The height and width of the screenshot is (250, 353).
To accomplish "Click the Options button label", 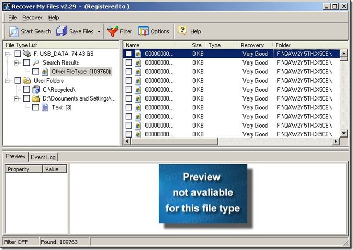I will pyautogui.click(x=160, y=31).
